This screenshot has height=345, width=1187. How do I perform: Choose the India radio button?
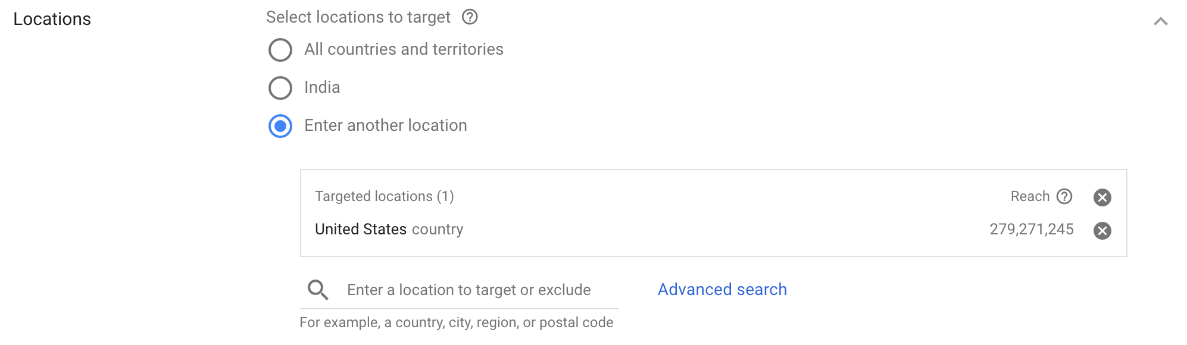click(x=280, y=88)
